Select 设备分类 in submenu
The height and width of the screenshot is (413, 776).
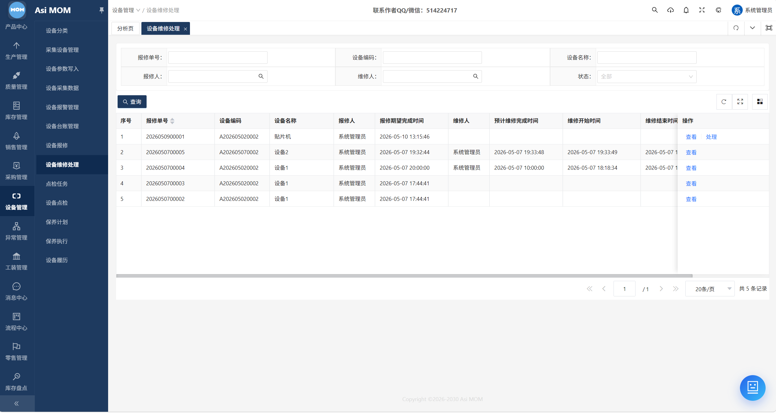57,31
